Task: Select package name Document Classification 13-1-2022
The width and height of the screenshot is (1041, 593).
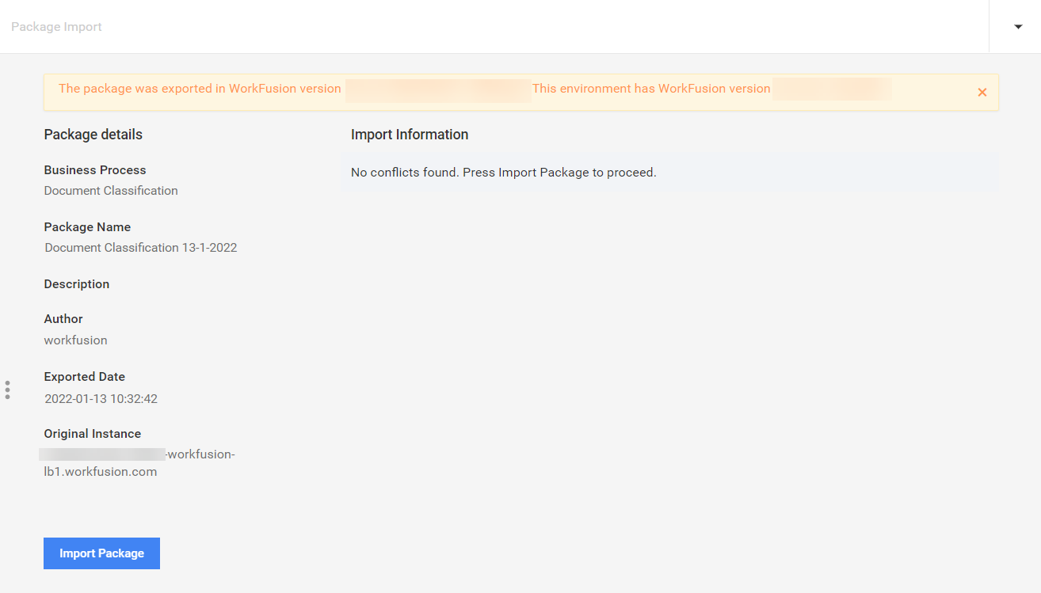Action: tap(141, 248)
